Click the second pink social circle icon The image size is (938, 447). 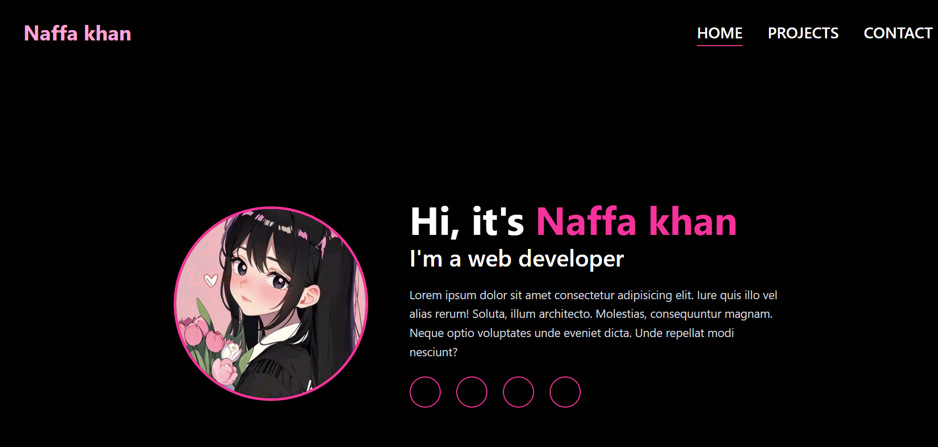click(472, 392)
